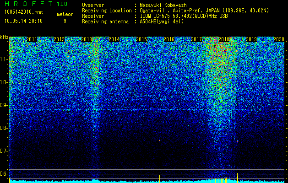The height and width of the screenshot is (183, 288).
Task: Click the Receiving antenna field label
Action: pyautogui.click(x=105, y=22)
